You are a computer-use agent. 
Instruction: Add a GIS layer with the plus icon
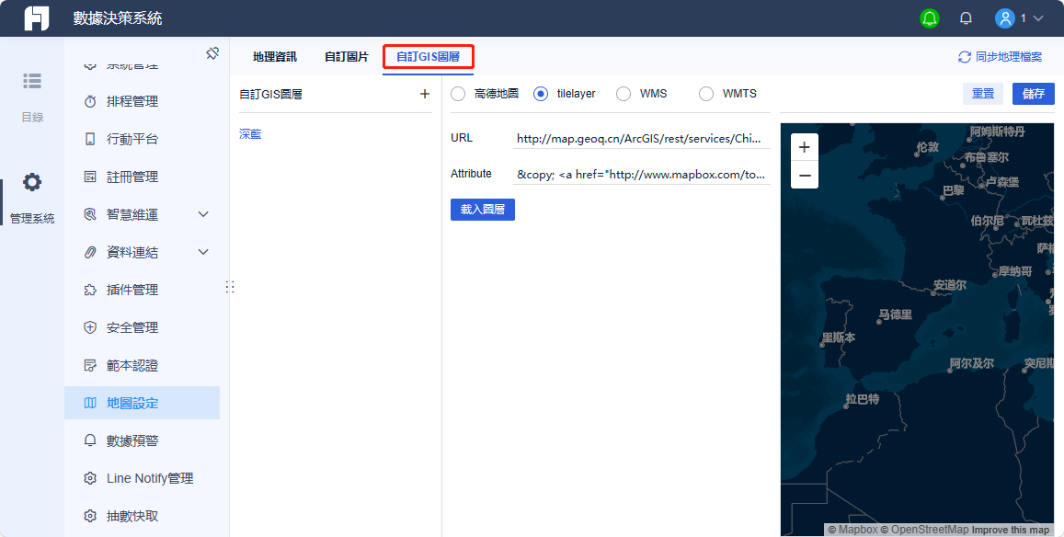tap(424, 93)
